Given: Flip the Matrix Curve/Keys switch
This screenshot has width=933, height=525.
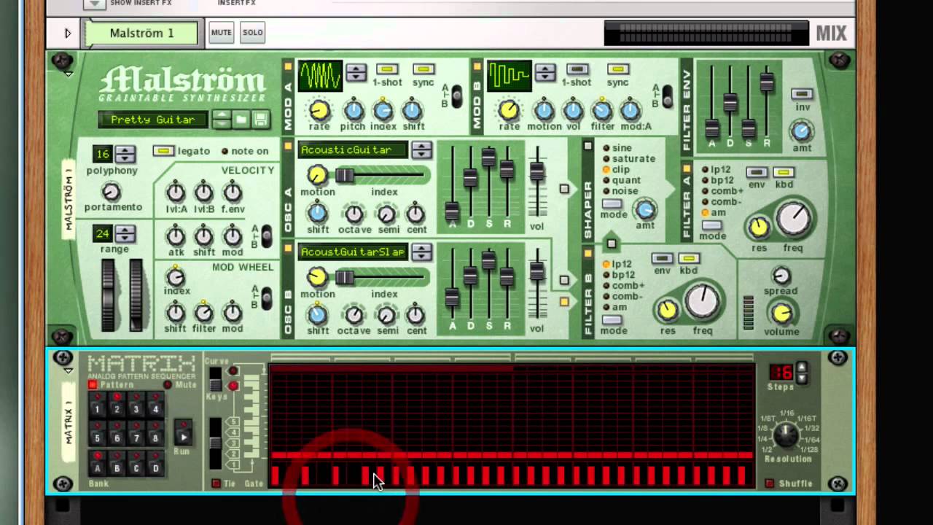Looking at the screenshot, I should coord(215,378).
